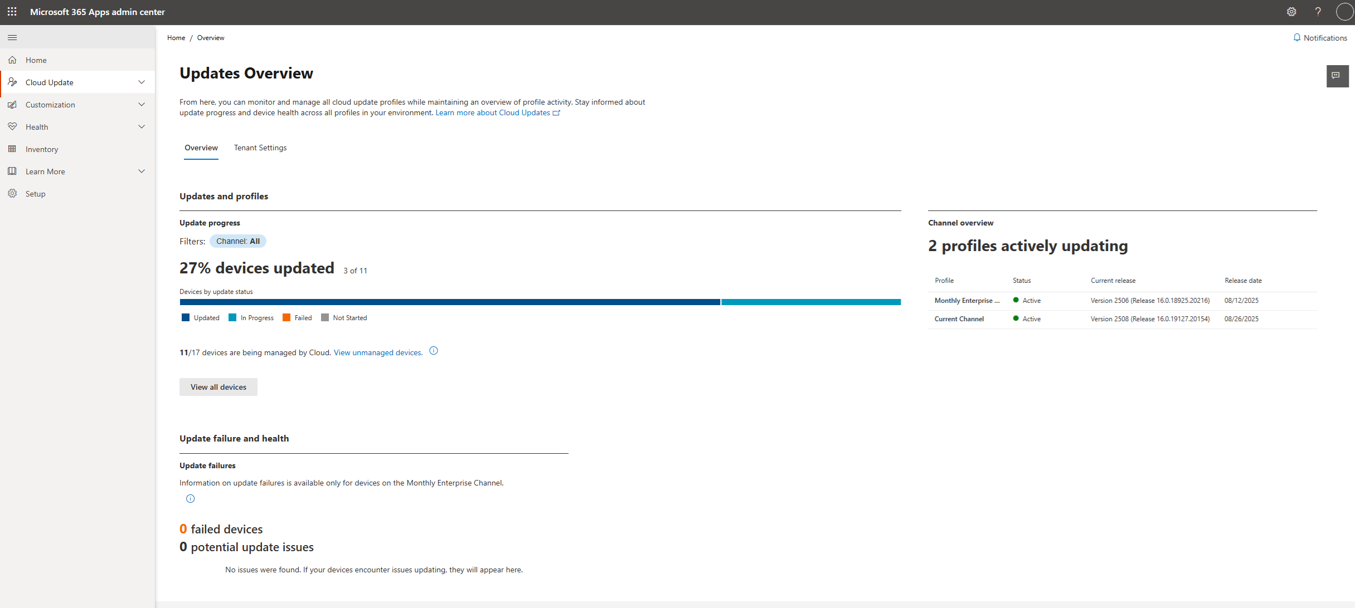This screenshot has height=608, width=1355.
Task: Collapse the navigation hamburger menu
Action: click(12, 37)
